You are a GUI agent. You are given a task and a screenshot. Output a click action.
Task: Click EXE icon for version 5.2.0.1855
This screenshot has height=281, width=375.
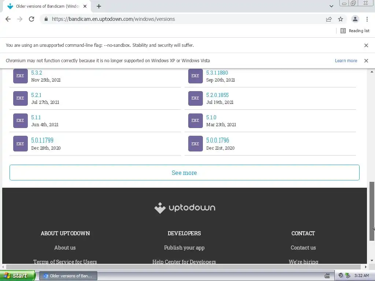[196, 98]
